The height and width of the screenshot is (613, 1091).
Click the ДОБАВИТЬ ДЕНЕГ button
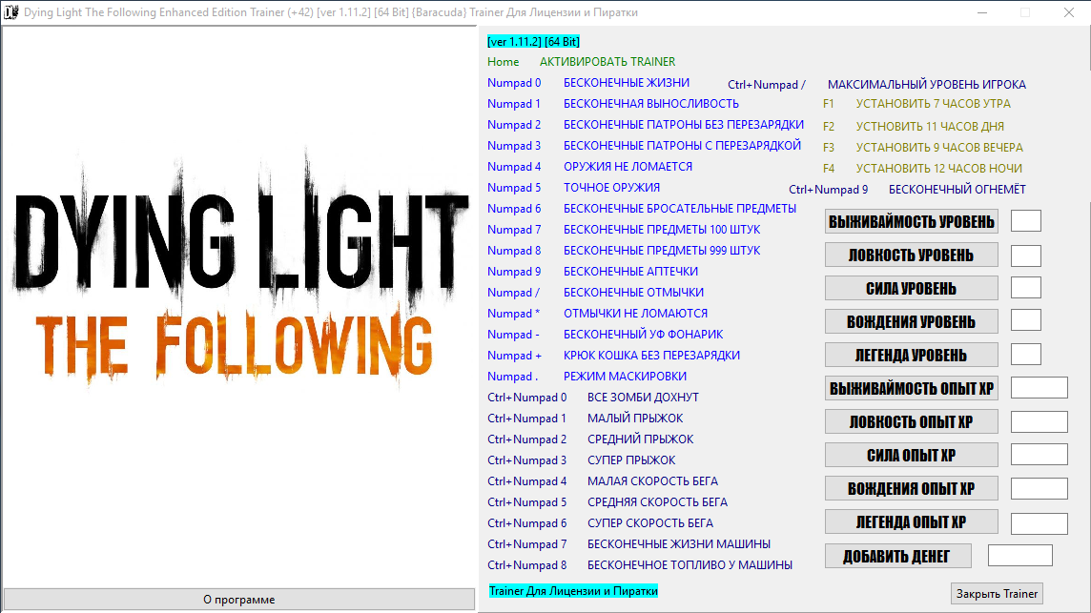tap(898, 557)
